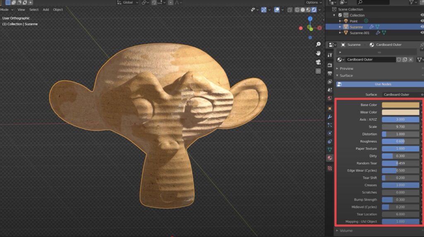Toggle X-ray mode in viewport header
Viewport: 424px width, 237px height.
coord(289,10)
